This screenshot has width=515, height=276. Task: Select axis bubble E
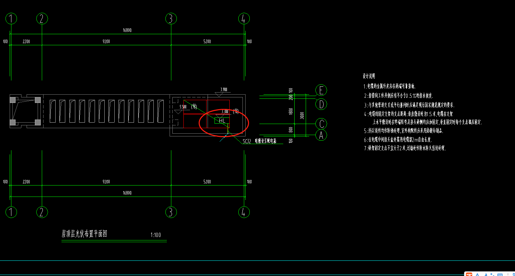coord(321,91)
